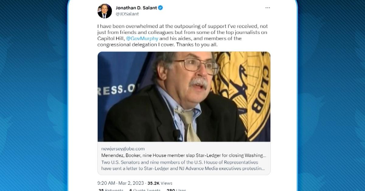Click the tweet sentence beginning 'I have been overwhelmed'
365x191 pixels.
click(182, 35)
